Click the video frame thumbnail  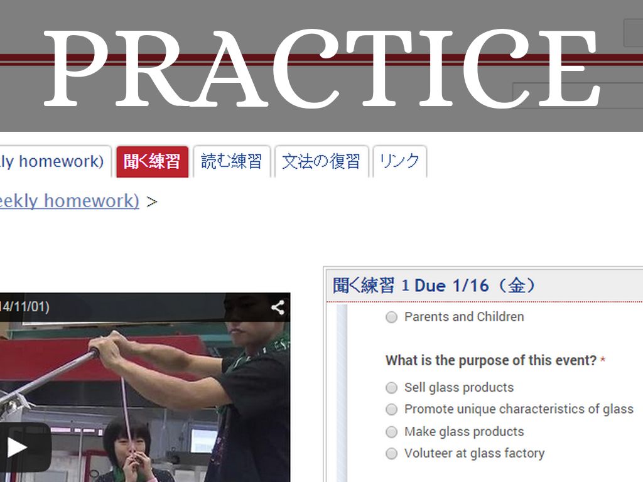click(145, 387)
